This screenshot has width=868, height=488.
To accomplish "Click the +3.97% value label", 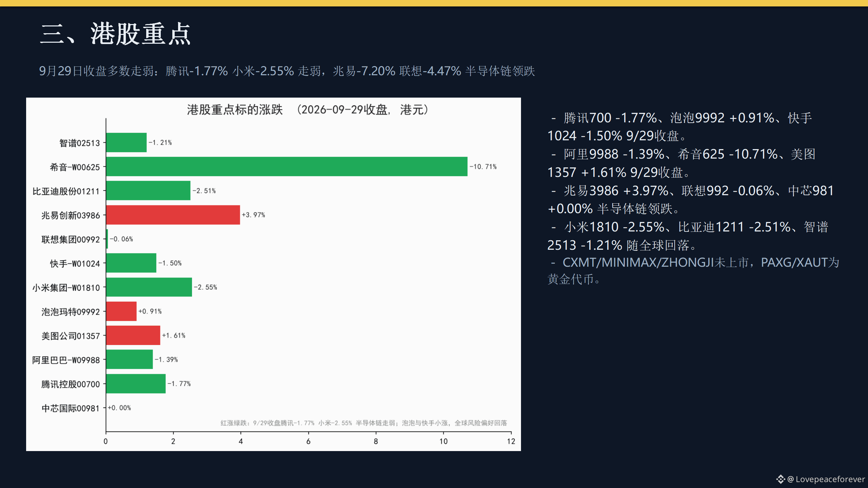I will click(x=253, y=215).
